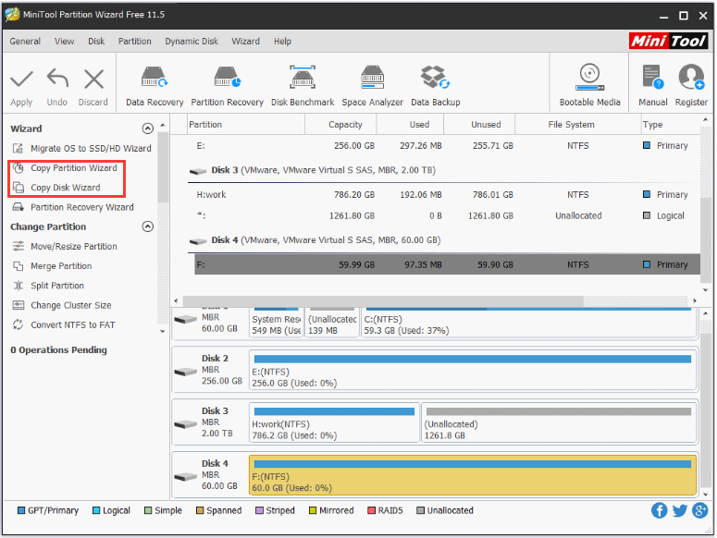This screenshot has height=538, width=717.
Task: Sort by the Capacity column header
Action: pos(340,124)
